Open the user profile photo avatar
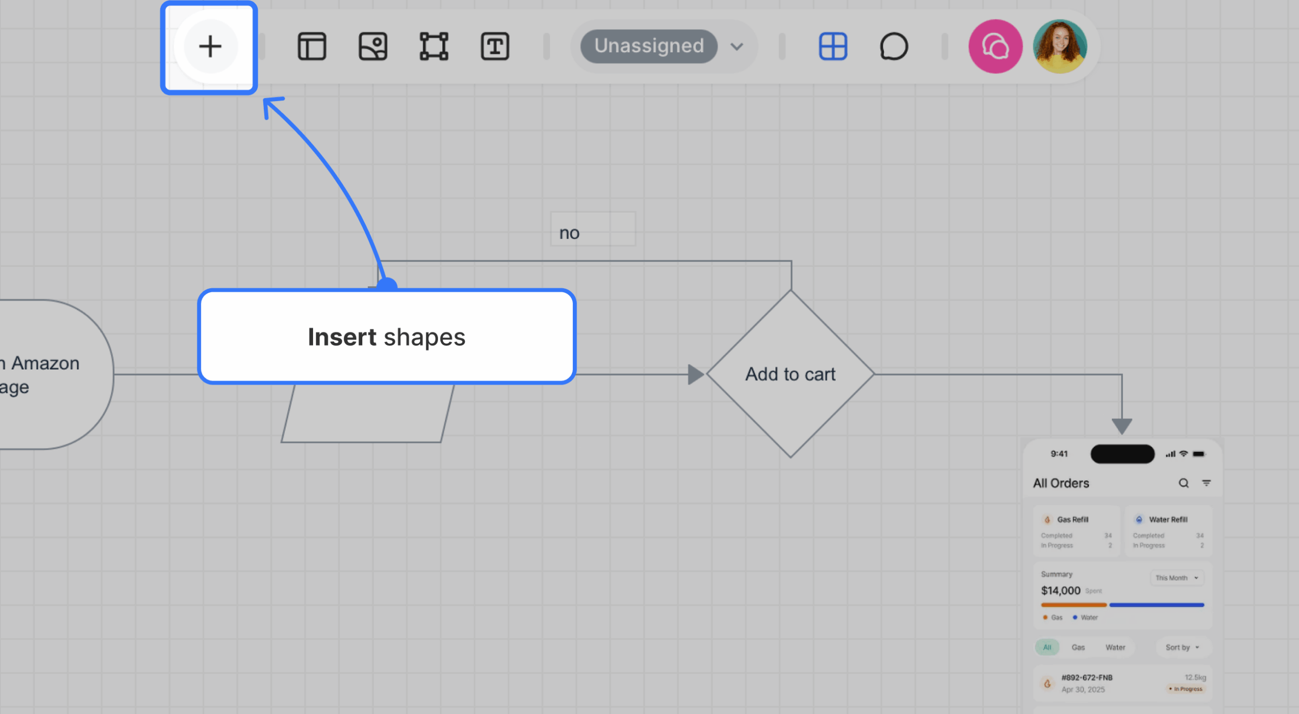 [x=1060, y=47]
